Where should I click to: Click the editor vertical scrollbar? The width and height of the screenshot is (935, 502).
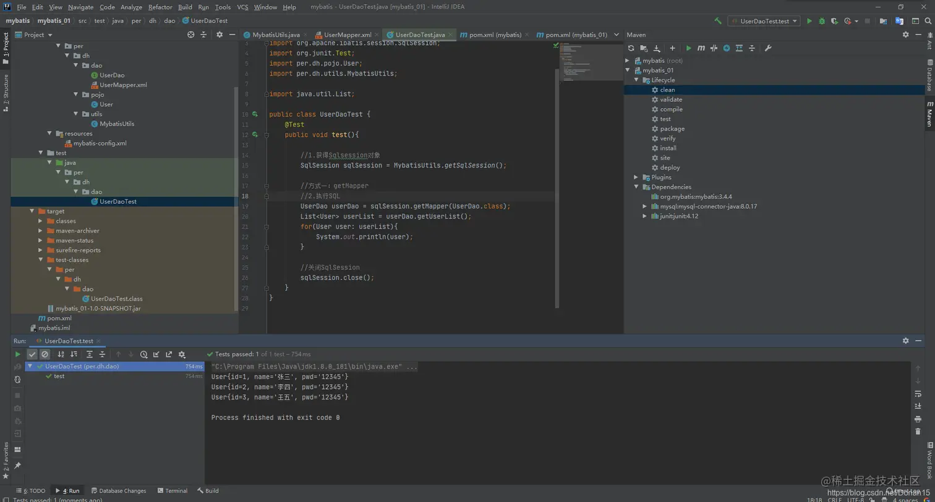coord(557,188)
